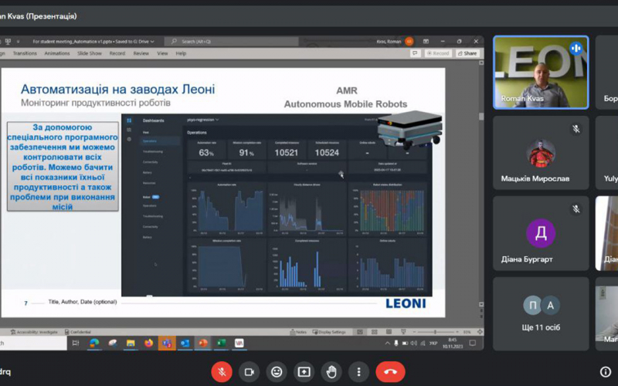Open Firefox from the taskbar
The image size is (618, 386).
[148, 344]
